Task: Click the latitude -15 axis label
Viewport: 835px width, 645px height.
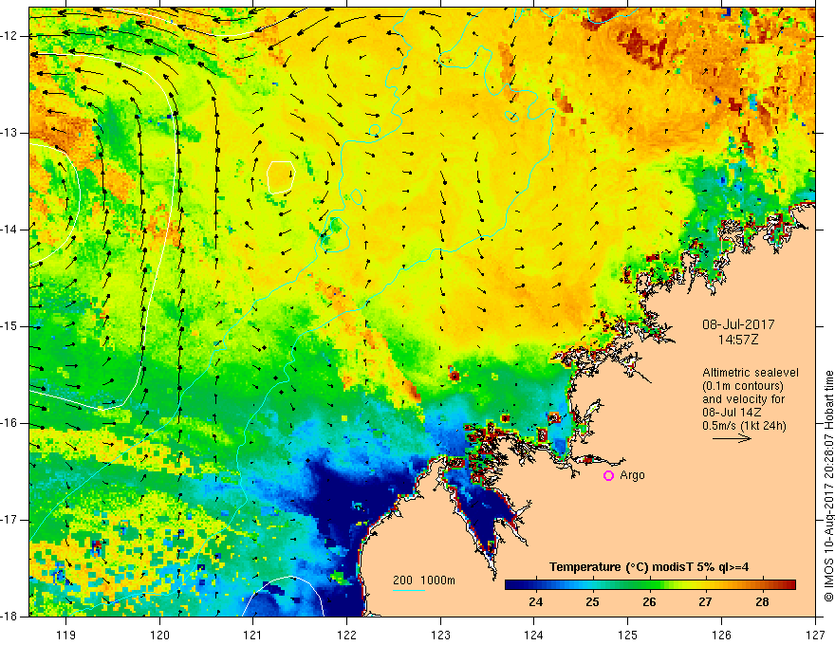Action: pyautogui.click(x=9, y=326)
